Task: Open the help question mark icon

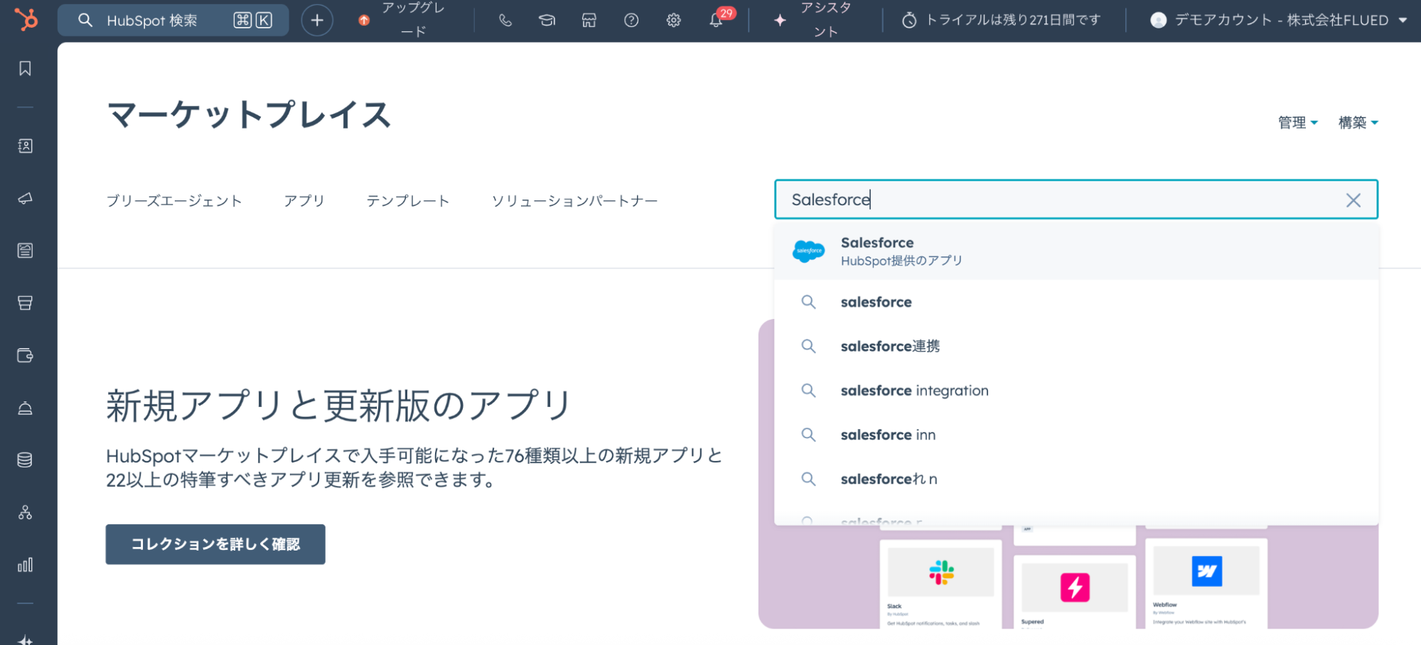Action: click(x=631, y=21)
